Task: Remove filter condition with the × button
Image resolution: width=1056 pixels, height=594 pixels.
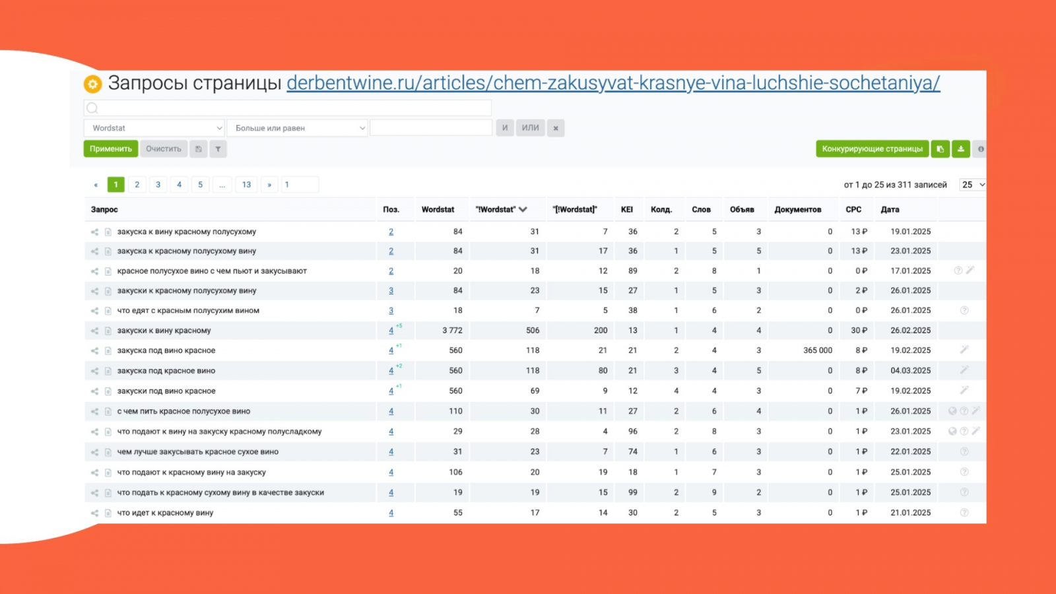Action: (556, 128)
